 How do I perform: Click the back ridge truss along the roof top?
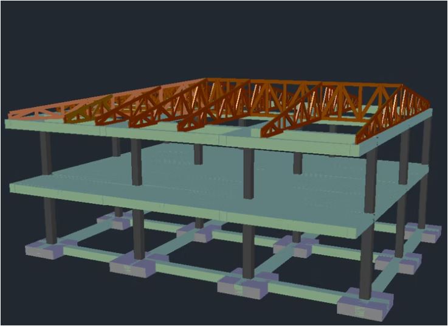(304, 84)
